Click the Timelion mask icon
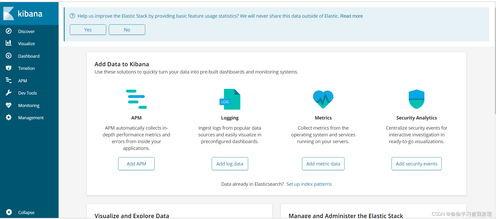This screenshot has height=219, width=496. (x=9, y=68)
